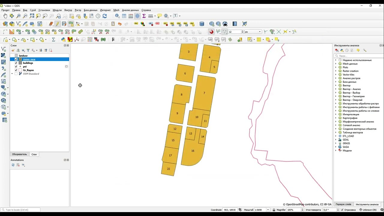Viewport: 384px width, 216px height.
Task: Open the Анализ данных menu
Action: [x=130, y=10]
